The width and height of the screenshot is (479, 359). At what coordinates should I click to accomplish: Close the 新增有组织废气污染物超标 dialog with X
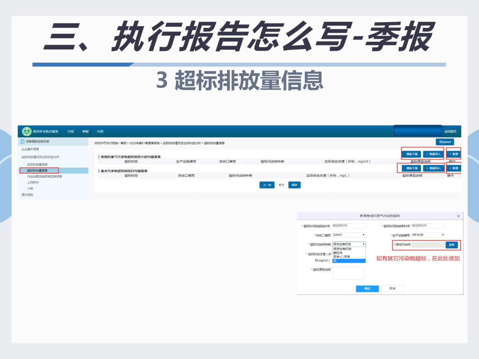458,216
